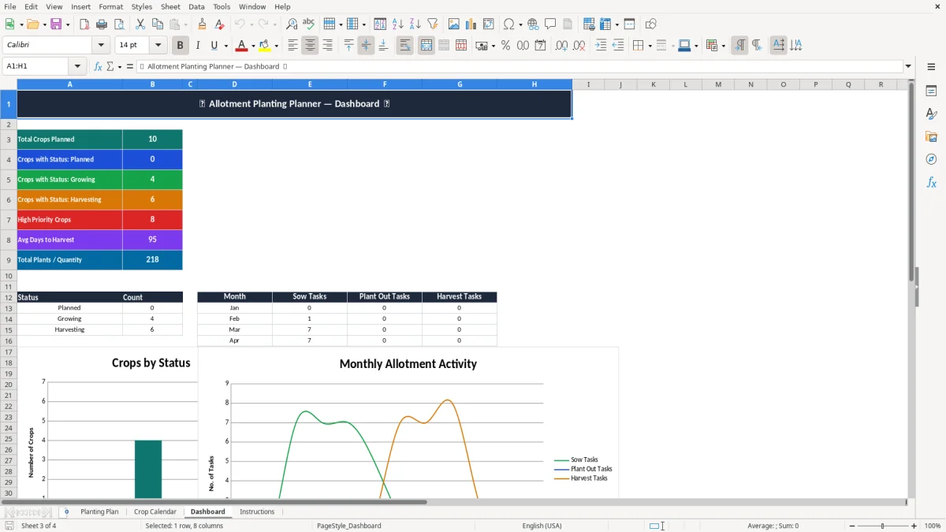This screenshot has height=532, width=946.
Task: Click the Print icon
Action: tap(102, 24)
